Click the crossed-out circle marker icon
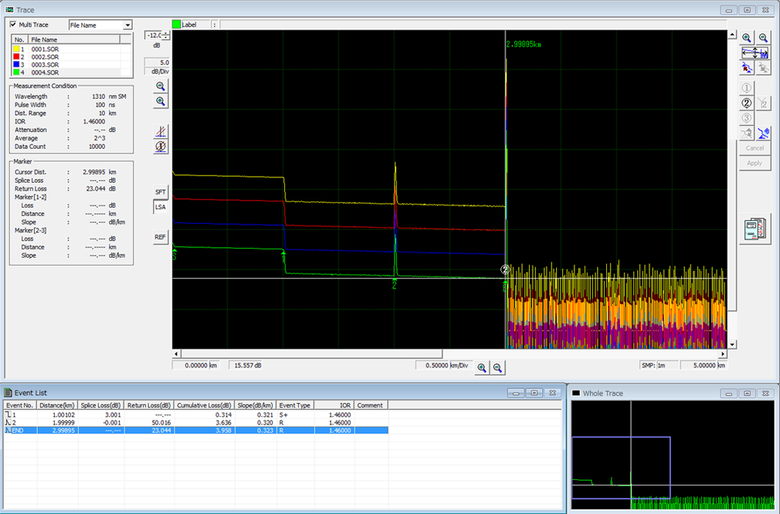780x514 pixels. pyautogui.click(x=161, y=147)
